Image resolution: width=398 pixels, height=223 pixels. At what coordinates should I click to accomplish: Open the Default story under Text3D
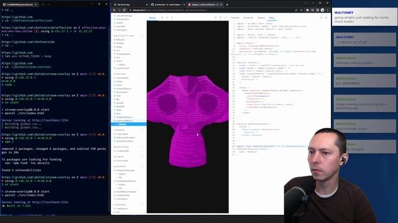pos(122,64)
